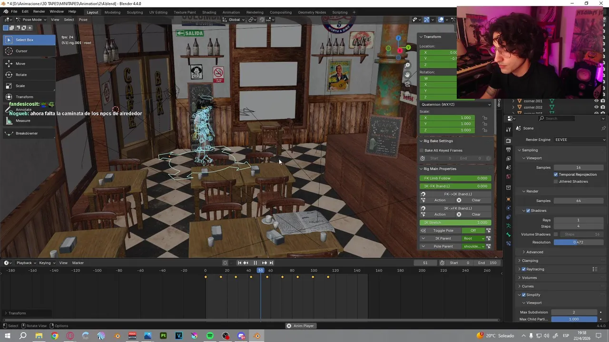Select the Cursor tool

(29, 51)
